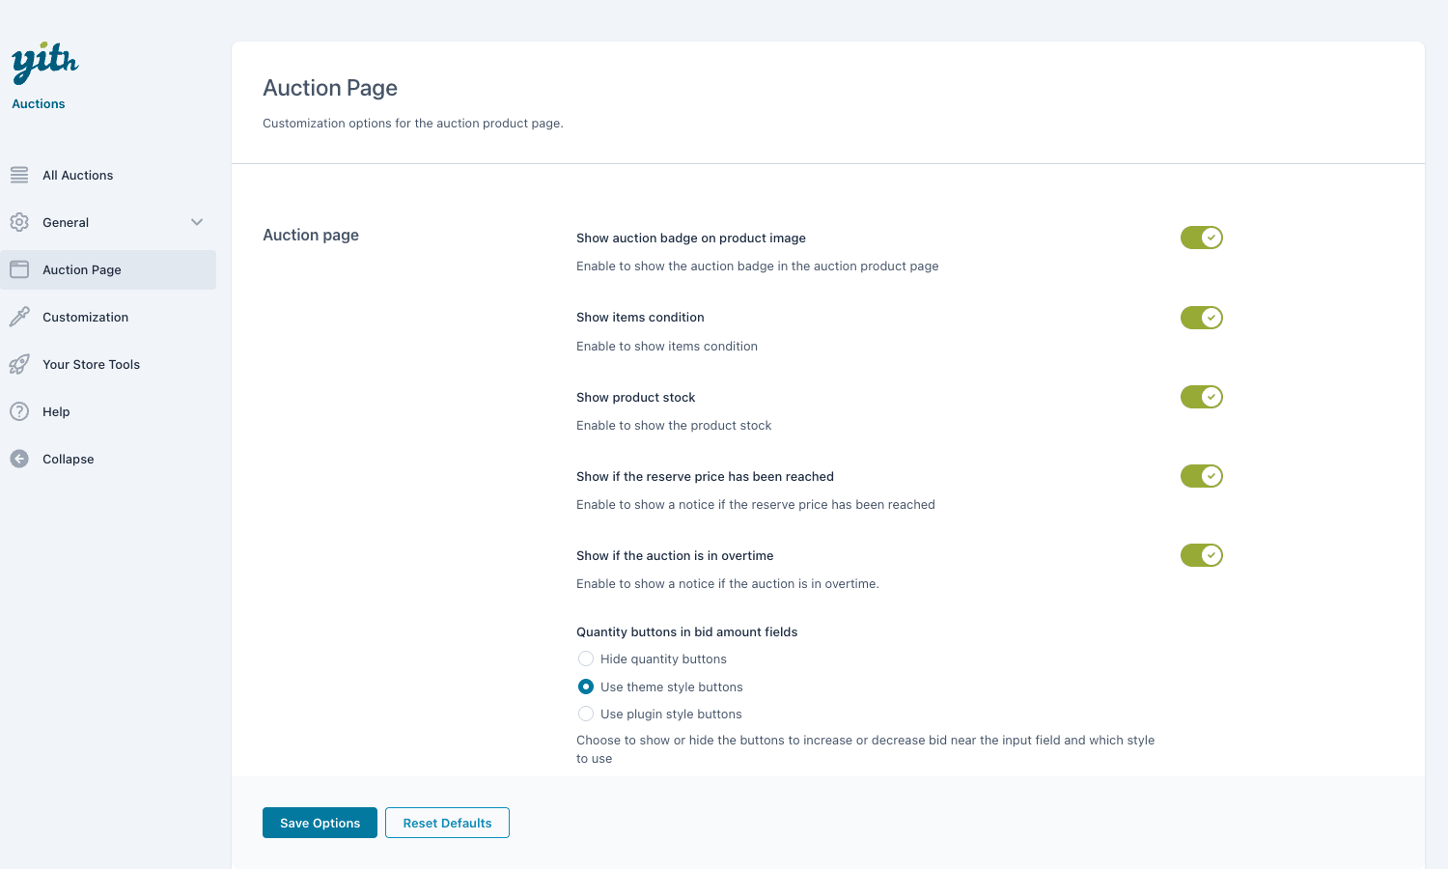Image resolution: width=1448 pixels, height=869 pixels.
Task: Click Save Options button
Action: tap(320, 823)
